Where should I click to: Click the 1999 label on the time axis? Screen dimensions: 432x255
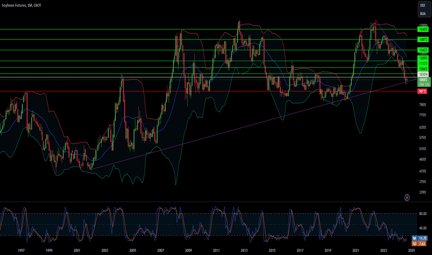coord(49,250)
